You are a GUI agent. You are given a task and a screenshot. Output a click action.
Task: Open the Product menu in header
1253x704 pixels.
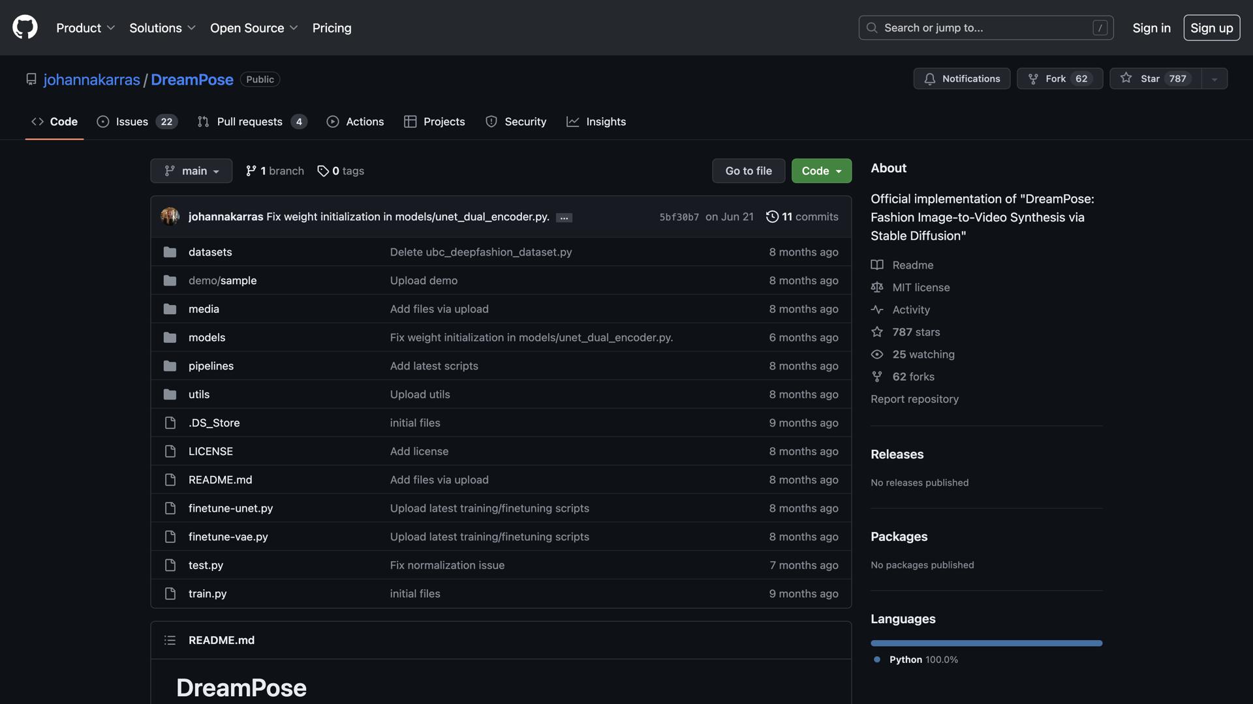pyautogui.click(x=85, y=28)
